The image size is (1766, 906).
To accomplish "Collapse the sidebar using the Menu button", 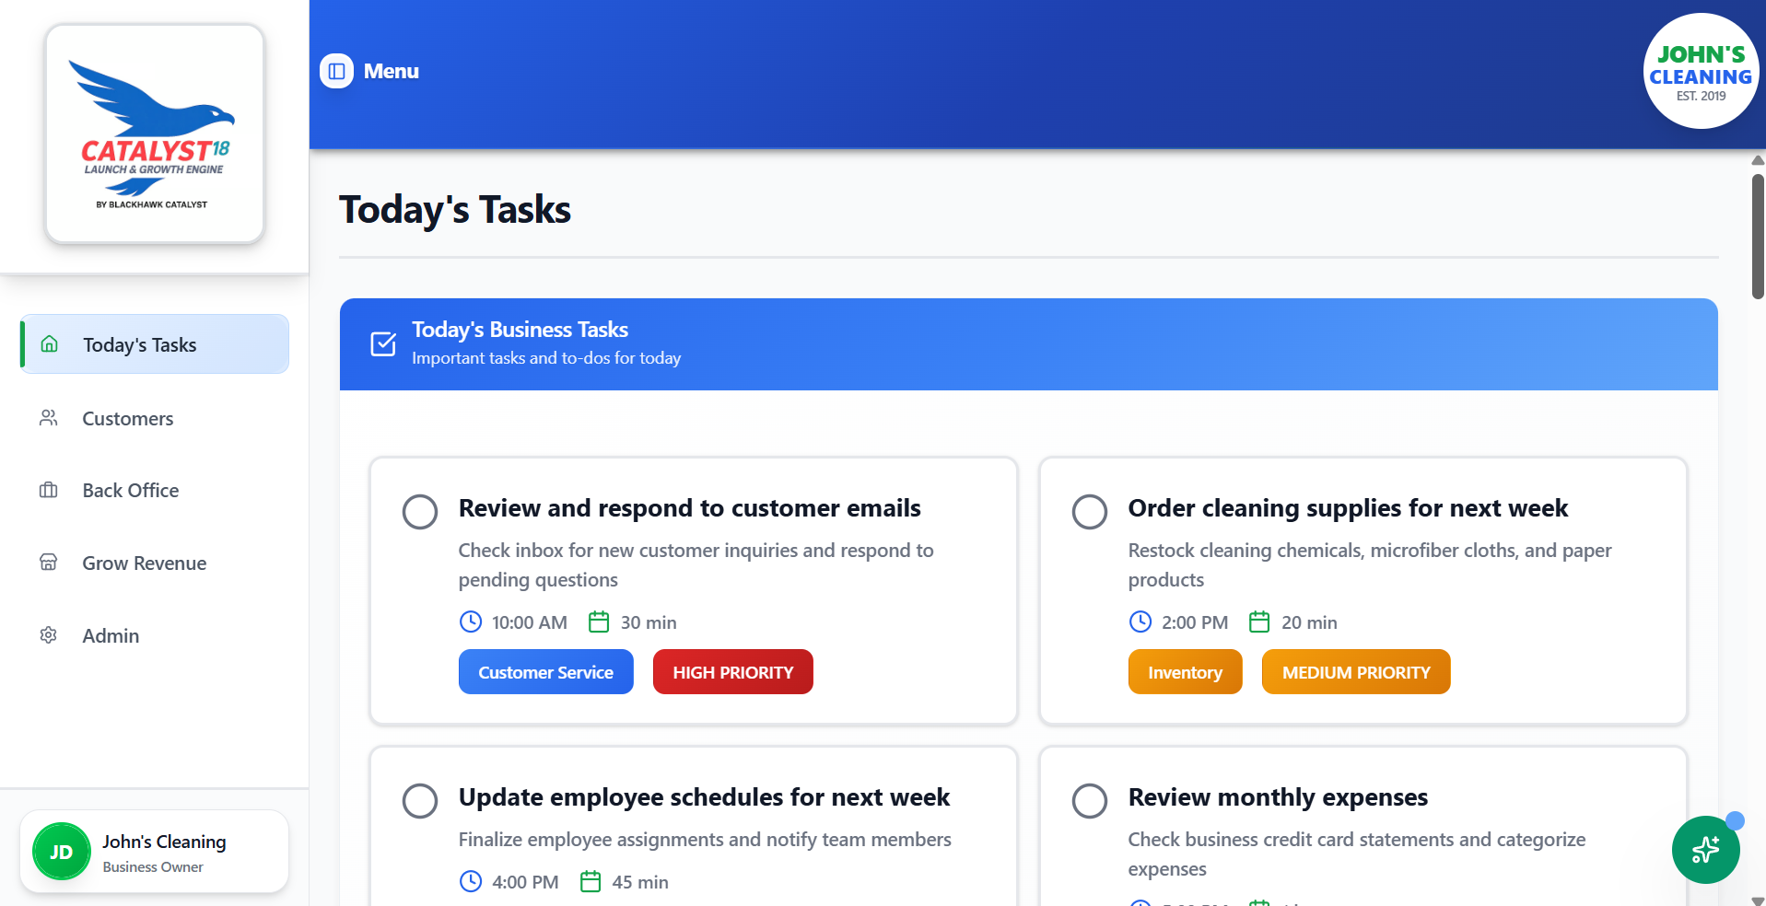I will coord(368,71).
